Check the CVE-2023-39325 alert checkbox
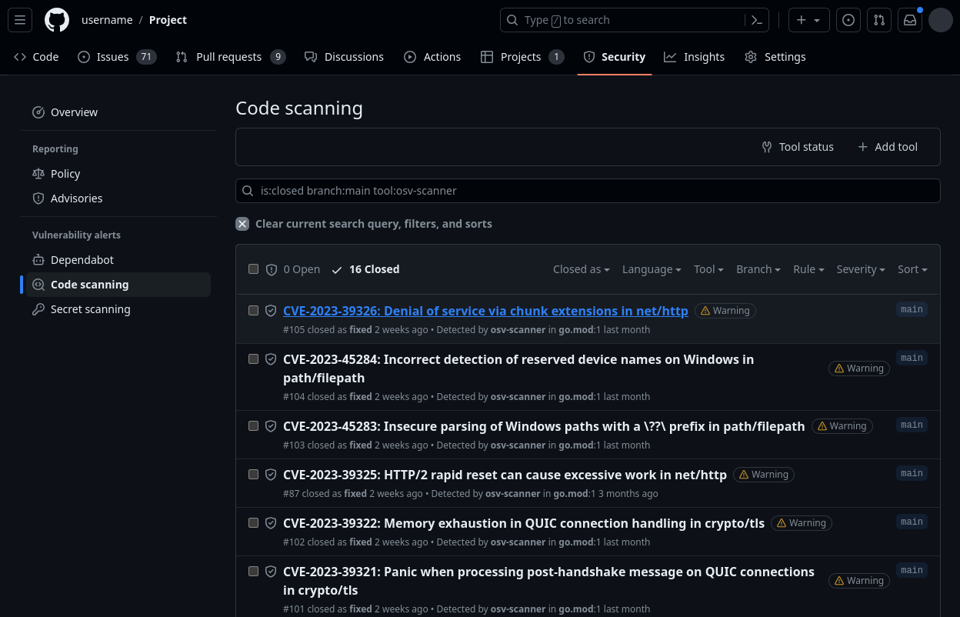The height and width of the screenshot is (617, 960). tap(253, 474)
